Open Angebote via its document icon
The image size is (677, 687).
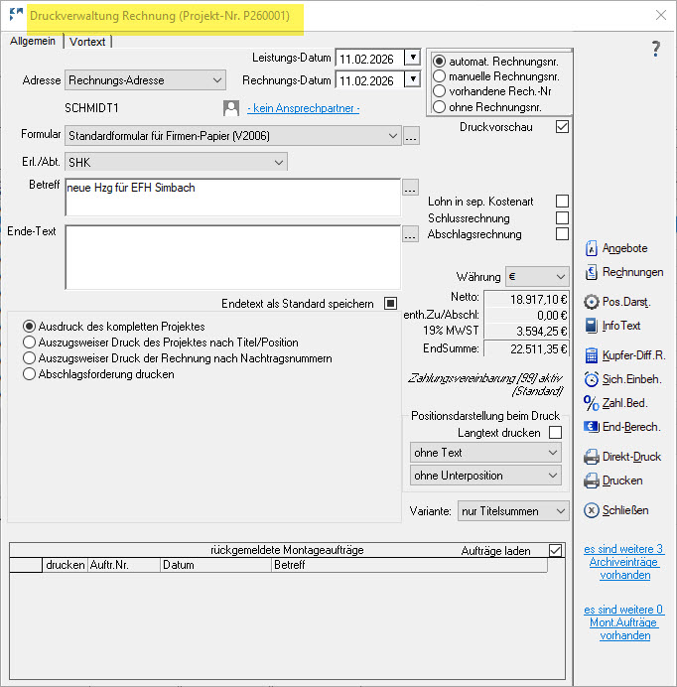[591, 248]
